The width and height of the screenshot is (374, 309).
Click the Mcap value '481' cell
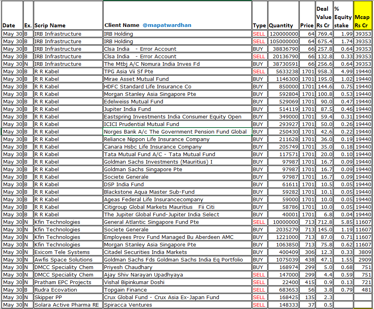362,290
